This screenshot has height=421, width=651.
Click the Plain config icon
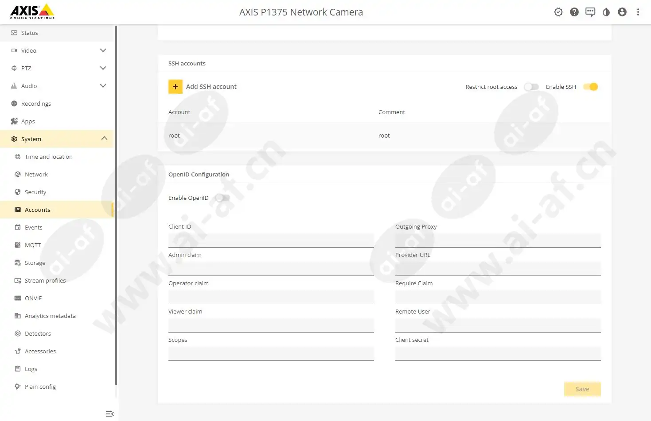click(18, 387)
